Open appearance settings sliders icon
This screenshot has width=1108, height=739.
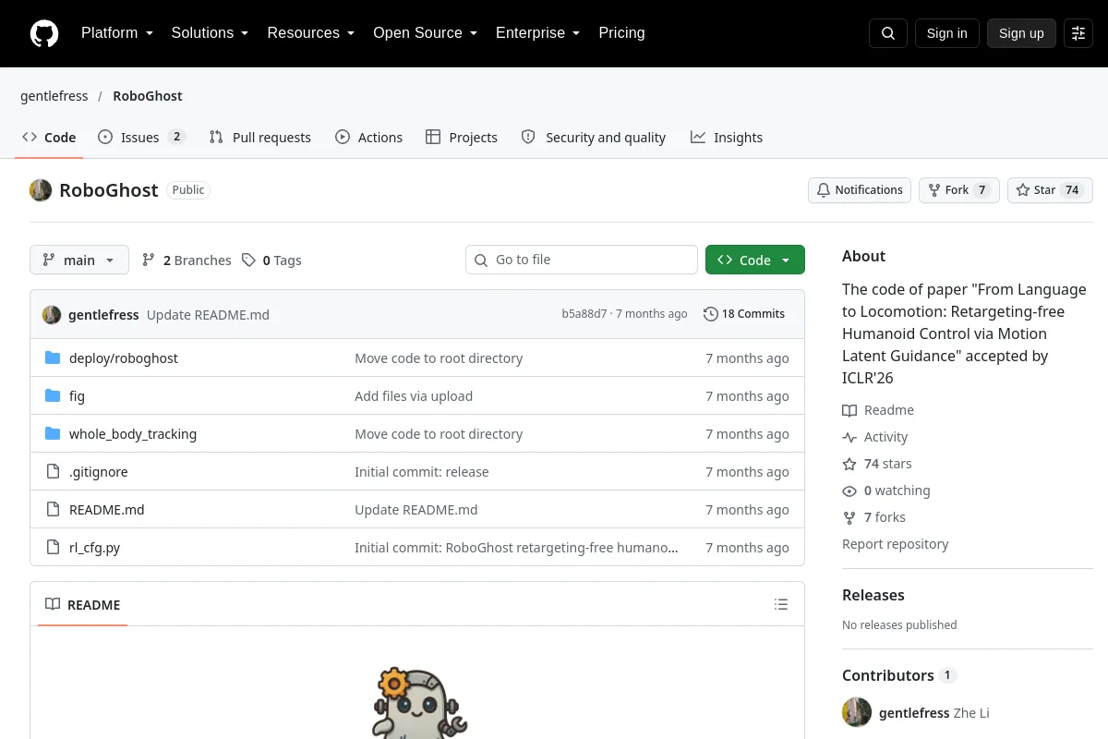1078,33
